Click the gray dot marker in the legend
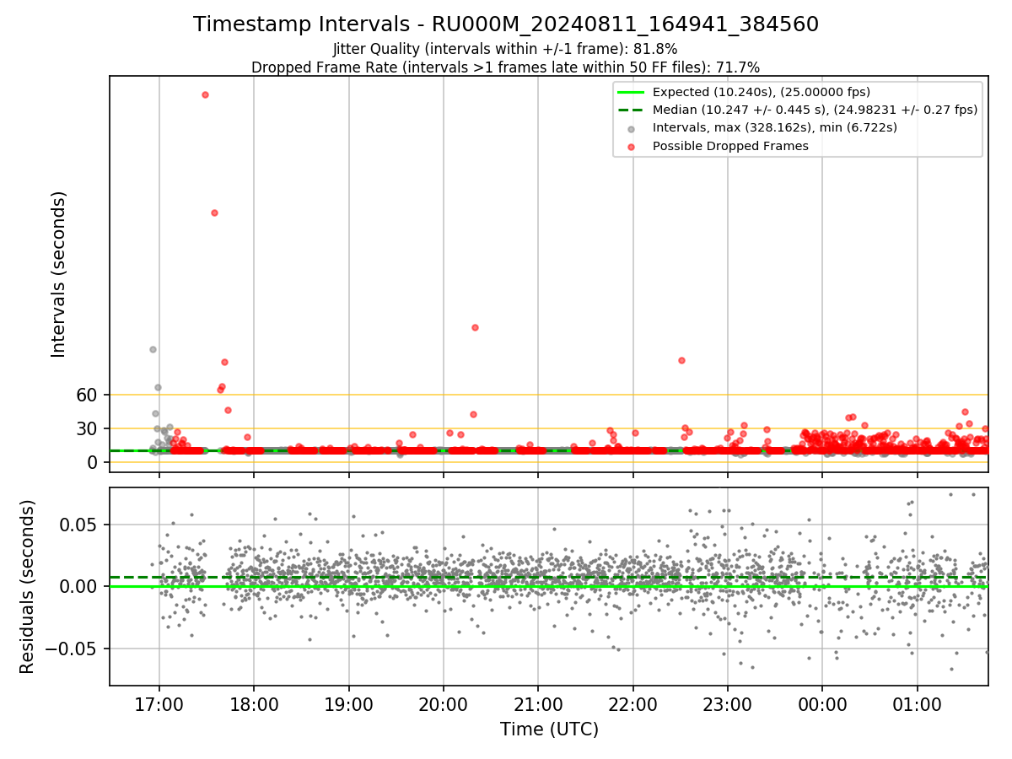Image resolution: width=1012 pixels, height=759 pixels. point(632,128)
